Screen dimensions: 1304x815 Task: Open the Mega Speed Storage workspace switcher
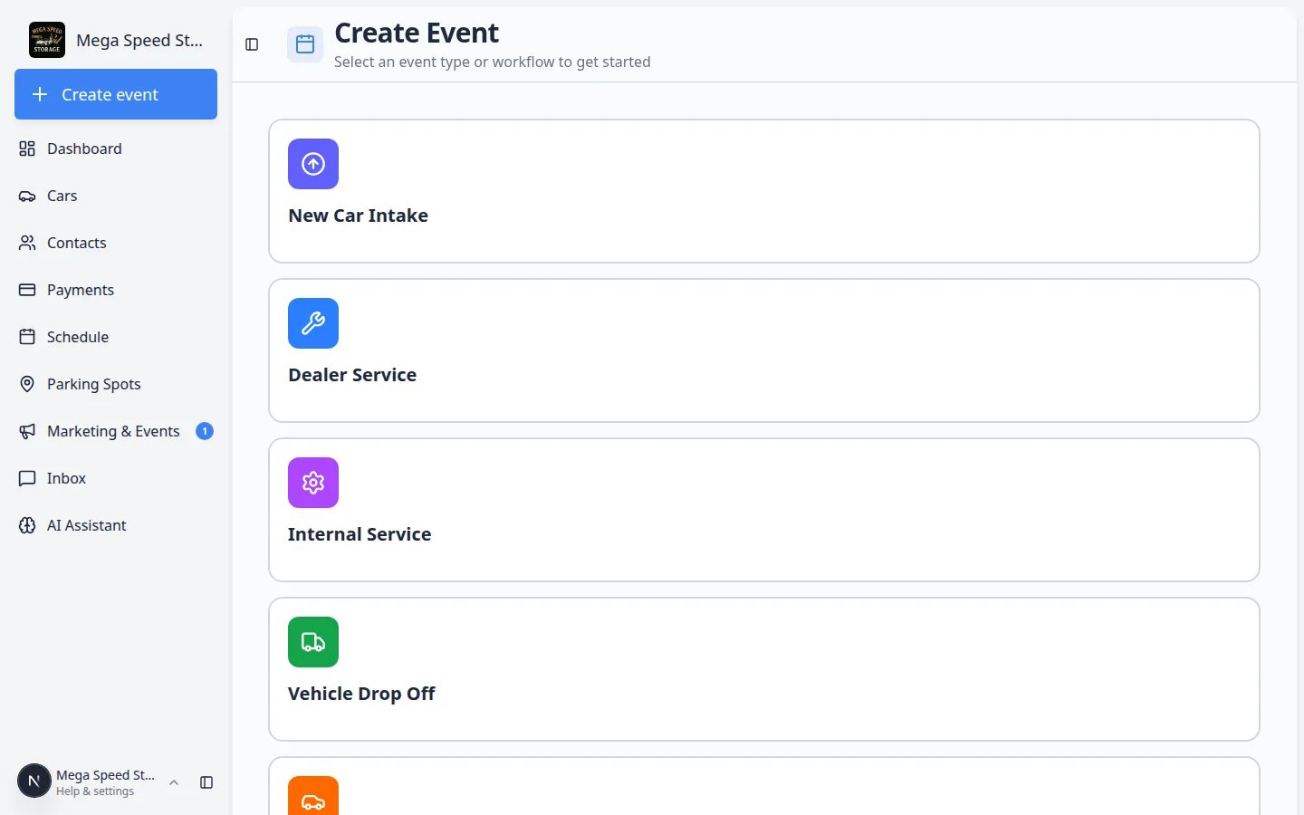116,40
